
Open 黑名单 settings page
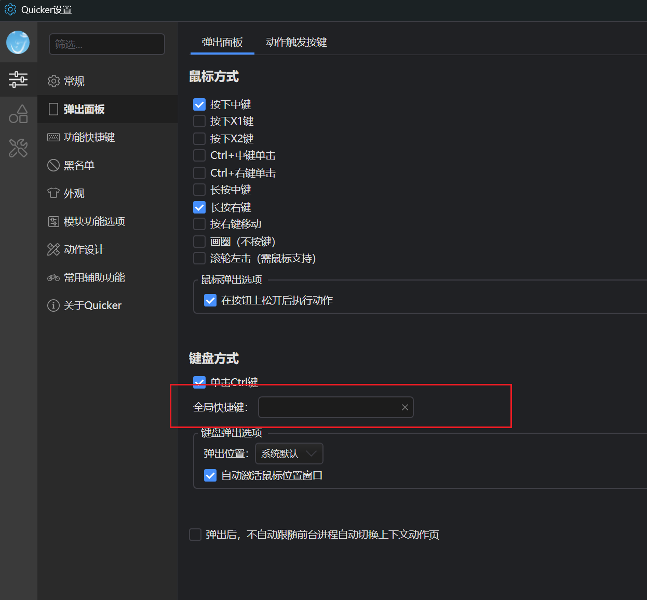click(107, 165)
